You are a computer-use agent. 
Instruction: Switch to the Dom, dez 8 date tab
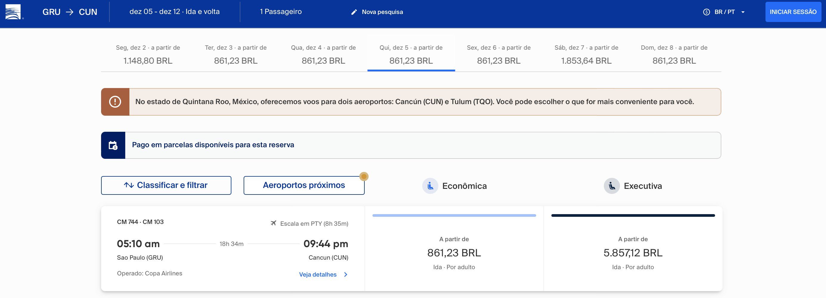coord(674,54)
